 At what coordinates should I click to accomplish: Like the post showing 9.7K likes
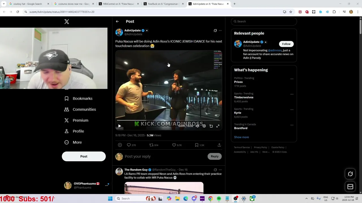pyautogui.click(x=177, y=145)
